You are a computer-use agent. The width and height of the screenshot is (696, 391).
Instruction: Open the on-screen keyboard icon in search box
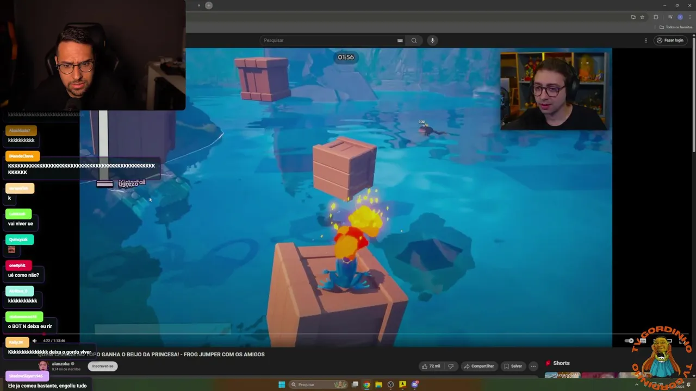400,40
